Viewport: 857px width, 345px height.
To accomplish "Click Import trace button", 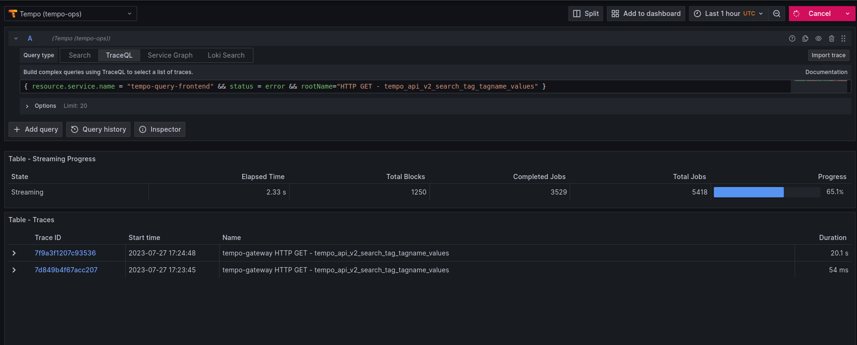I will click(x=828, y=55).
